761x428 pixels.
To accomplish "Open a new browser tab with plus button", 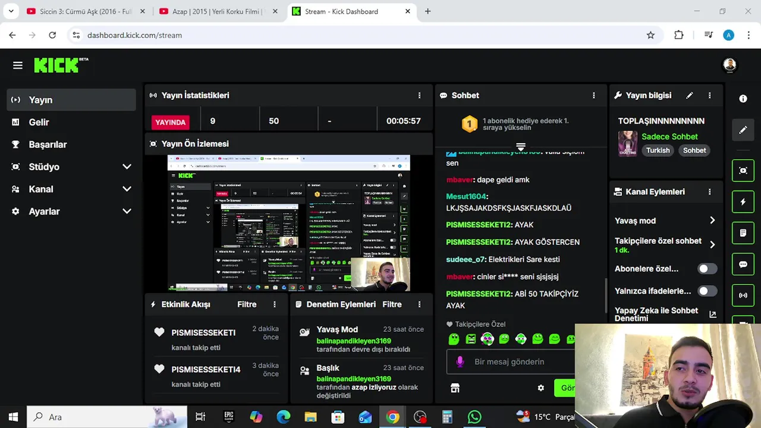I will pyautogui.click(x=427, y=11).
